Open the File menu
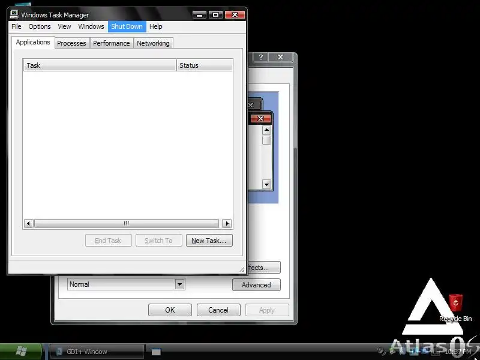This screenshot has width=480, height=360. coord(16,26)
